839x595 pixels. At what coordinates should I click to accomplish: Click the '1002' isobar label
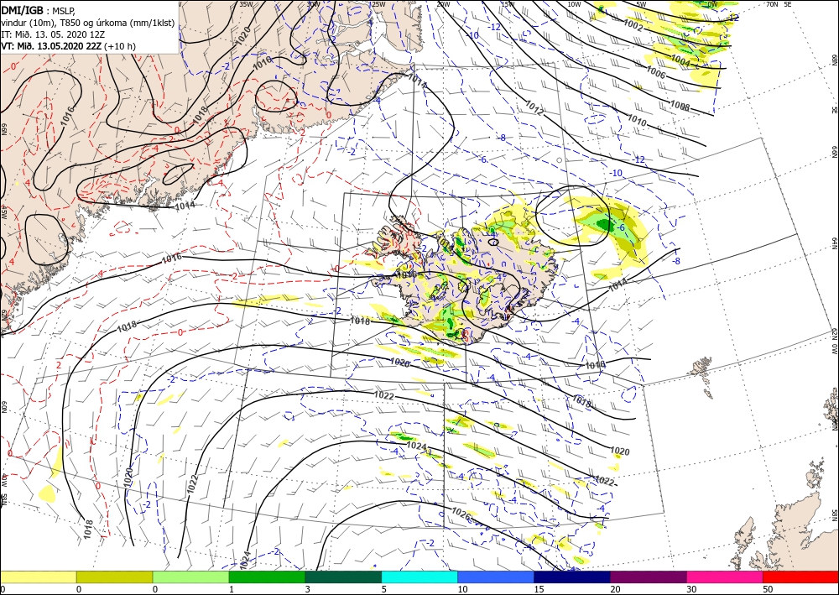pyautogui.click(x=633, y=24)
